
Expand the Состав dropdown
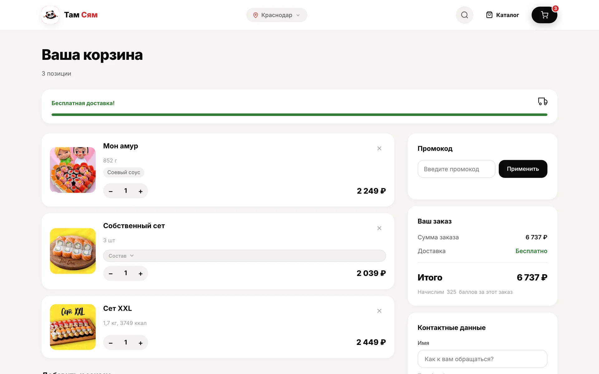coord(244,256)
